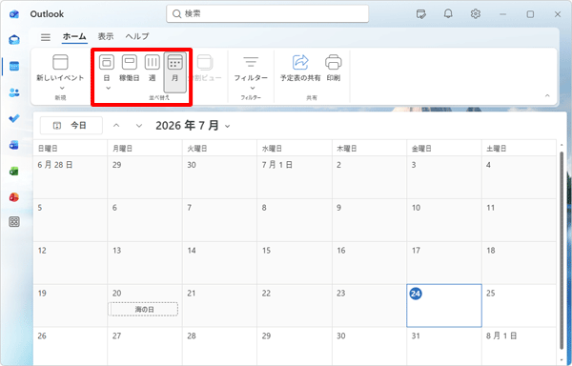Select day 13 in calendar
This screenshot has width=572, height=366.
[x=145, y=262]
